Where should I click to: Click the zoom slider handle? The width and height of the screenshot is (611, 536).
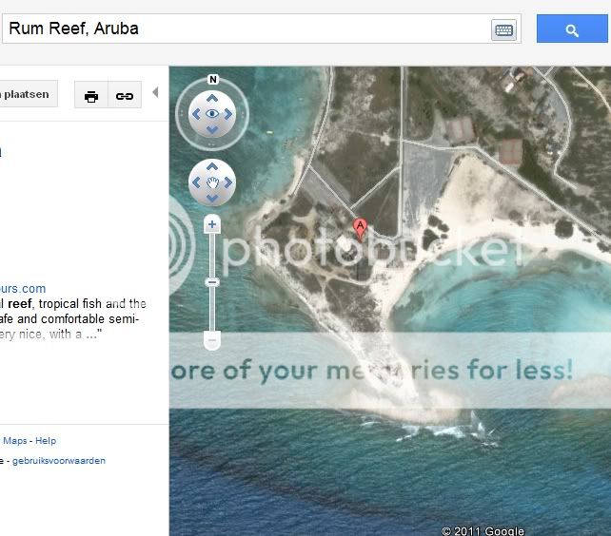pos(212,282)
